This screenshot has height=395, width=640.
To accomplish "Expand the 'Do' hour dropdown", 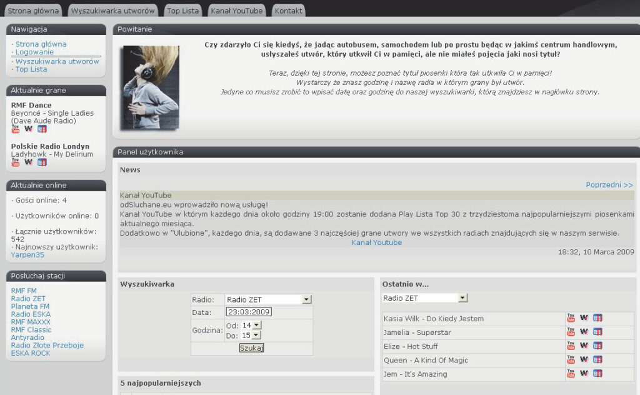I will (256, 336).
